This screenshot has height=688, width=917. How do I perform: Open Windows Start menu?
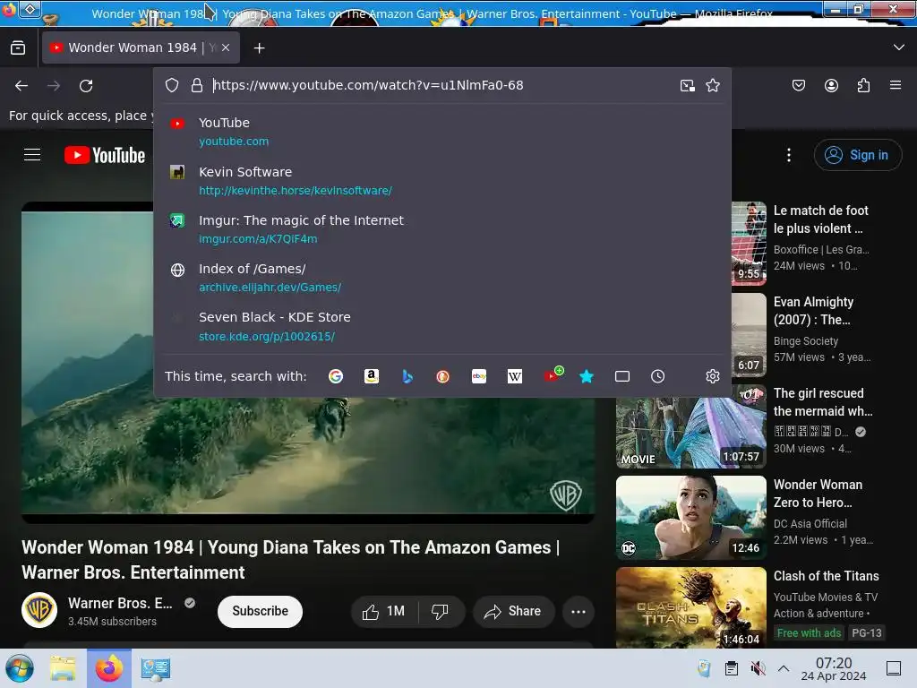[20, 668]
